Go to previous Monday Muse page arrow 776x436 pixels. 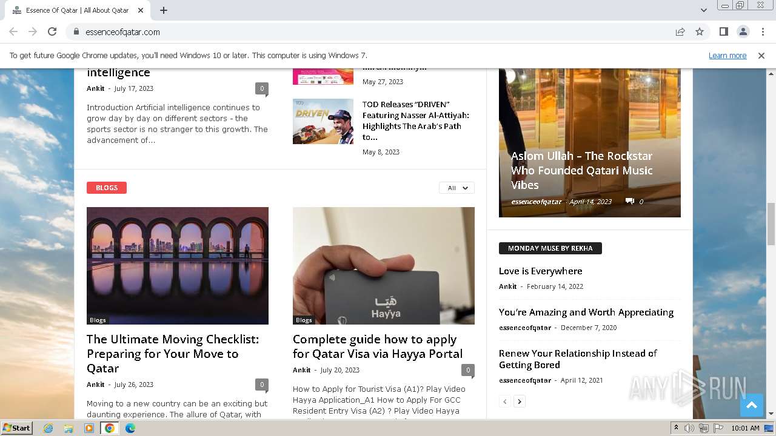[505, 401]
